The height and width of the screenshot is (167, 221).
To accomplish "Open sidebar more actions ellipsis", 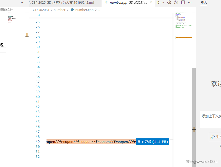I will click(x=23, y=2).
